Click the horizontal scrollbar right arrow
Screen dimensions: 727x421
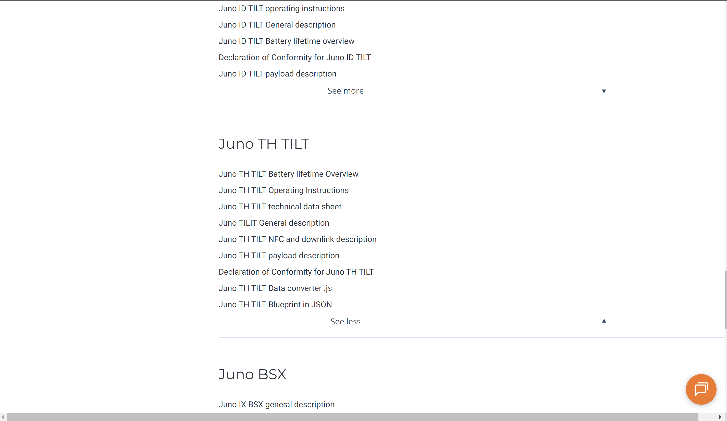click(720, 417)
